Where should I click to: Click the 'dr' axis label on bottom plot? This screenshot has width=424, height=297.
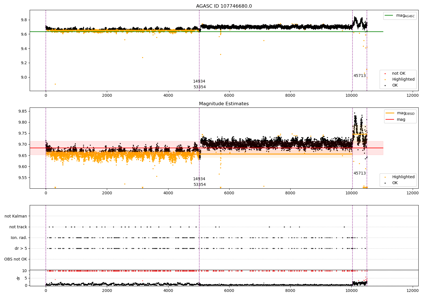click(18, 278)
